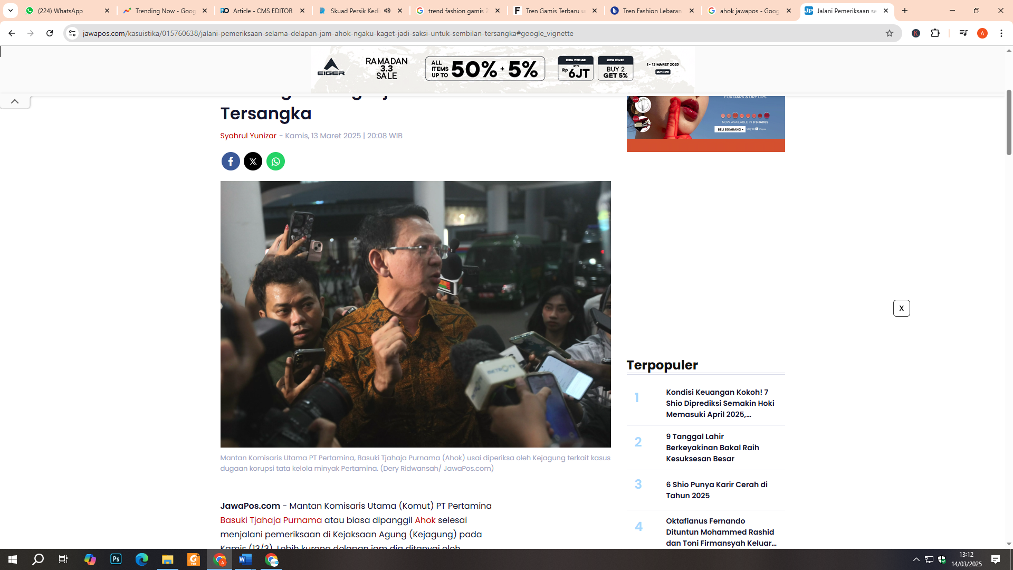The height and width of the screenshot is (570, 1013).
Task: Share article via WhatsApp icon
Action: coord(275,161)
